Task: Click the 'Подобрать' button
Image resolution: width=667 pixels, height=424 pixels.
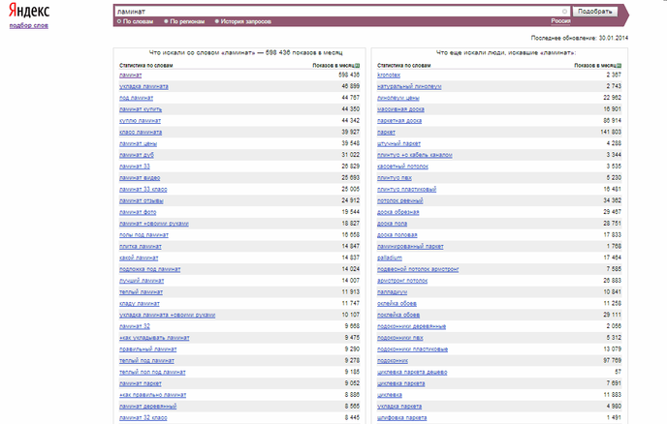Action: tap(594, 12)
